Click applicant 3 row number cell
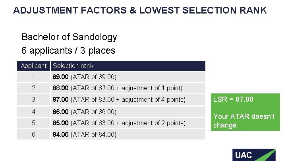Viewport: 286px width, 161px height. click(x=34, y=99)
